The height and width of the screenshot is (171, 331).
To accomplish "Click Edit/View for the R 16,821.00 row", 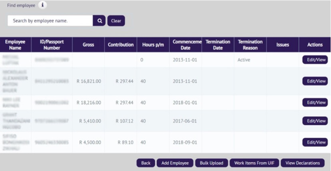I will [x=315, y=81].
